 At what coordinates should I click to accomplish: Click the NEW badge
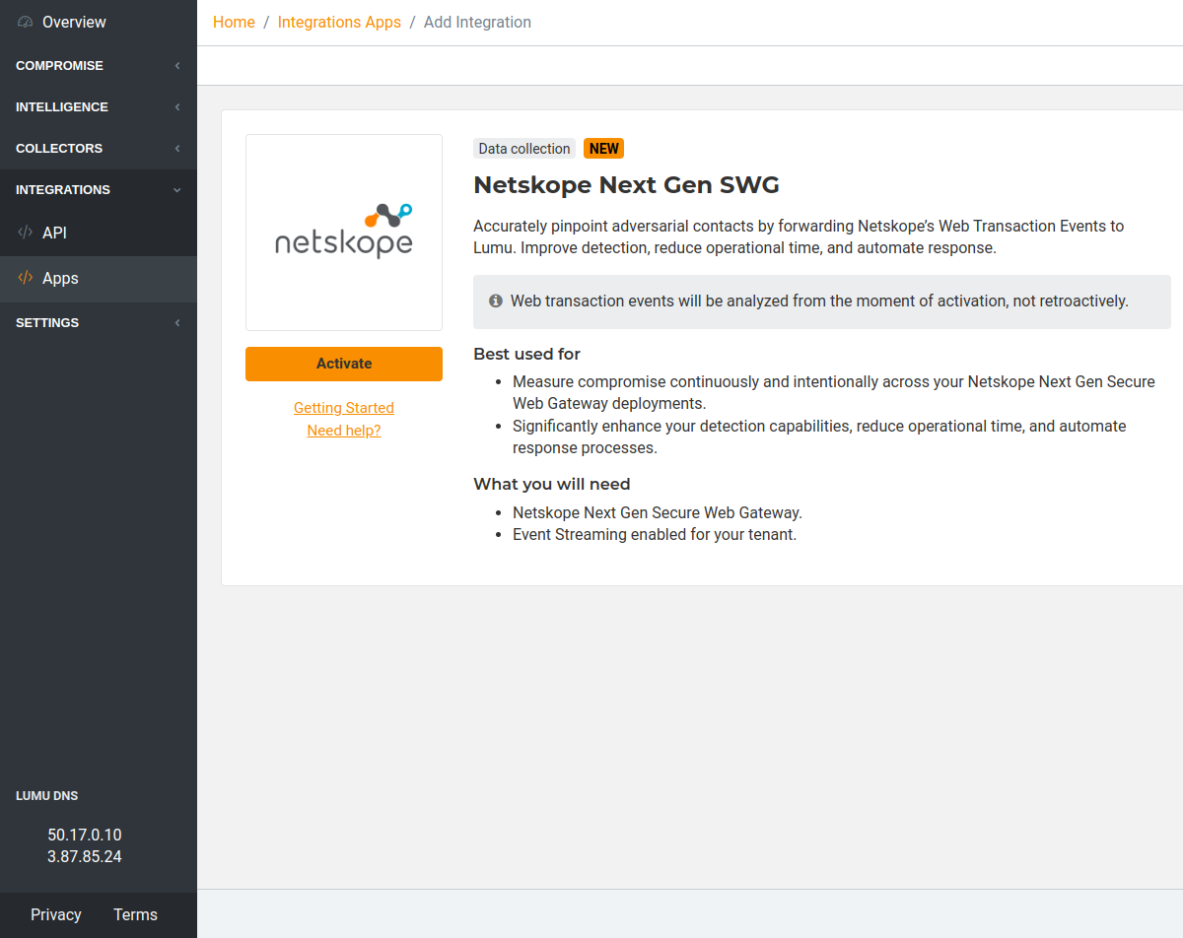603,148
